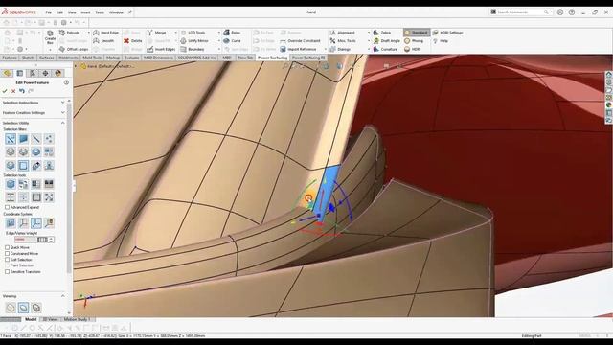Open the Merge dropdown arrow
The width and height of the screenshot is (613, 345).
(x=175, y=33)
